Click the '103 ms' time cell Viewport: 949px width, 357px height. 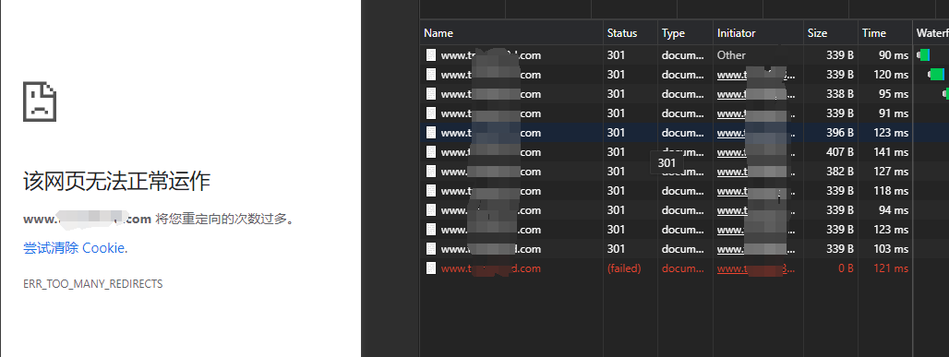891,249
